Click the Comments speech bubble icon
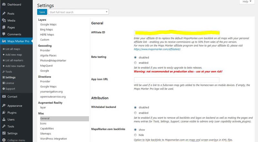 tap(4, 34)
